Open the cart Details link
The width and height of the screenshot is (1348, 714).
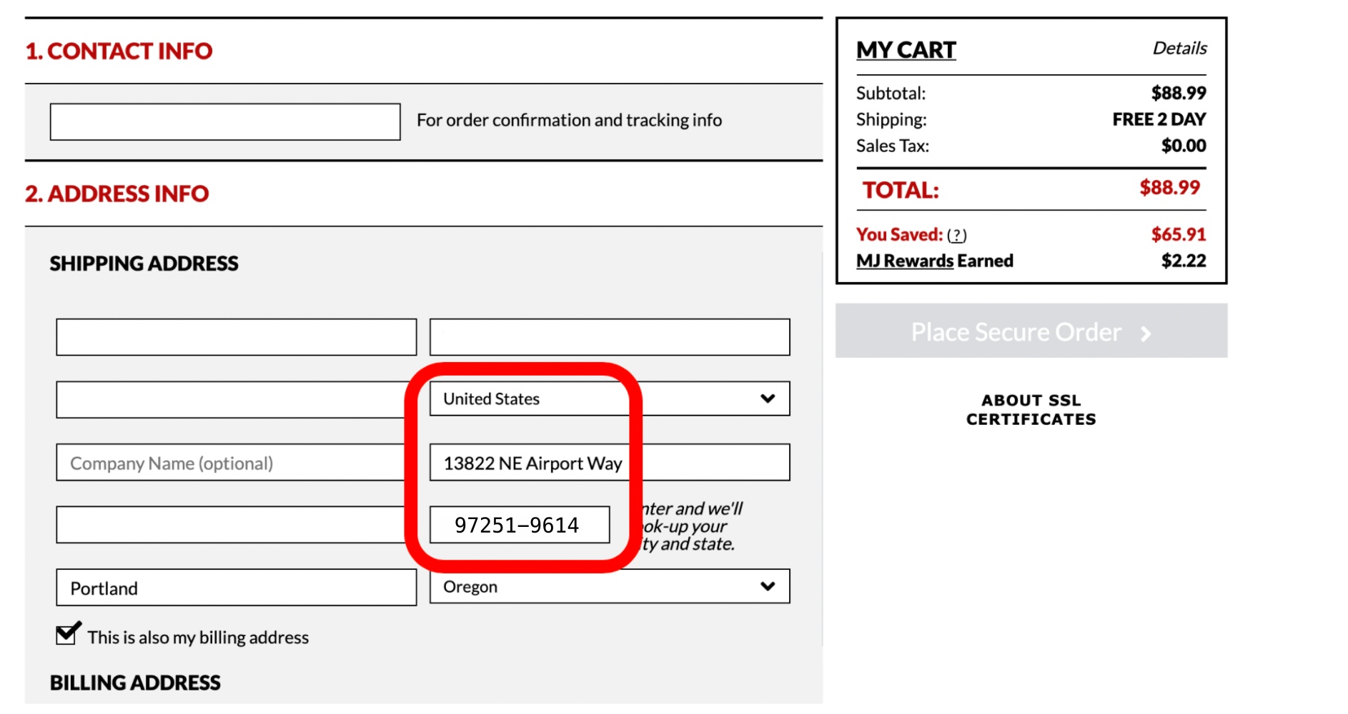click(x=1179, y=49)
